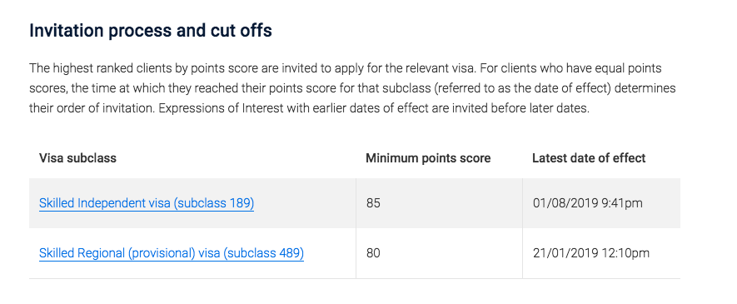
Task: Click the date 01/08/2019 9:41pm cell
Action: pyautogui.click(x=588, y=203)
